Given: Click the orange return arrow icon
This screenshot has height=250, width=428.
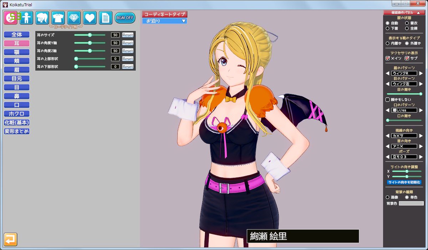Looking at the screenshot, I should pos(11,239).
